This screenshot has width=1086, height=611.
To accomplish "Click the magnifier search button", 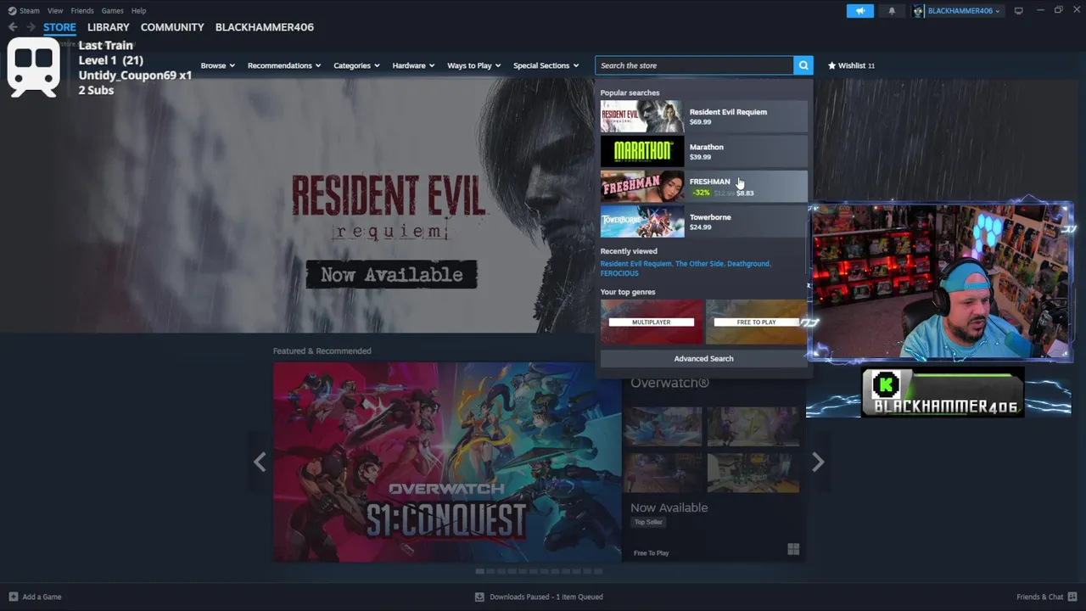I will click(x=803, y=65).
